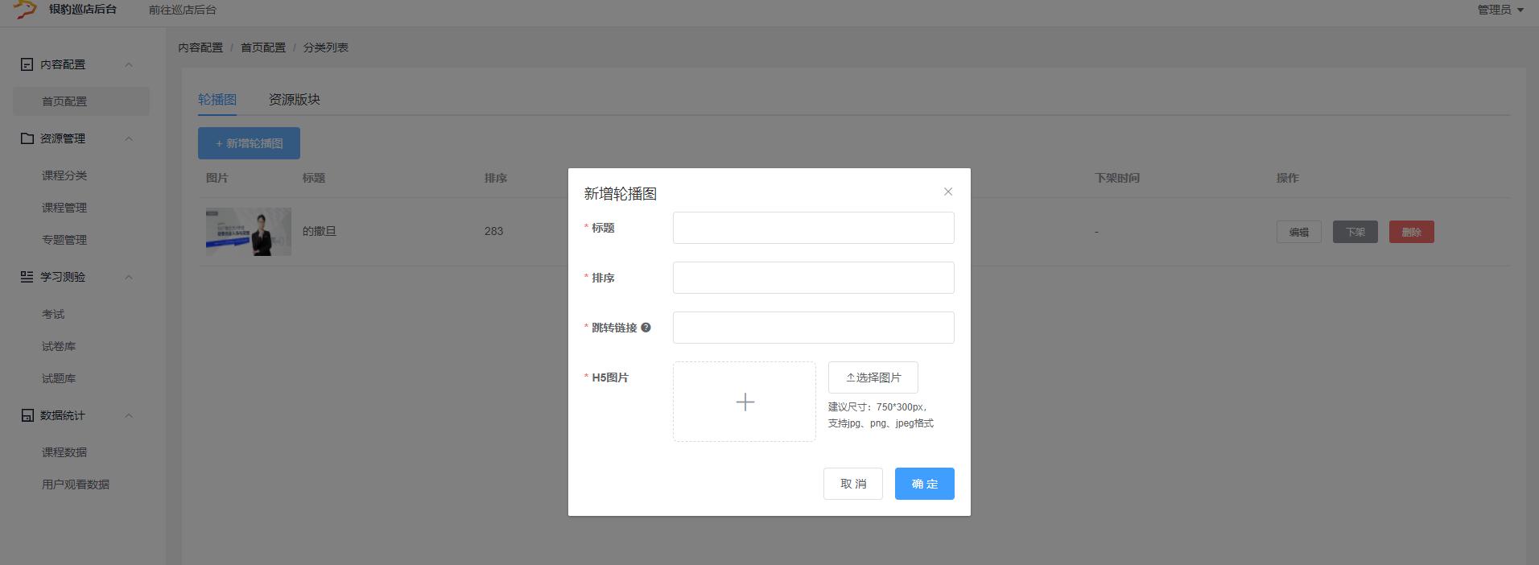Screen dimensions: 1539x565
Task: Switch to the 资源版块 tab
Action: [294, 100]
